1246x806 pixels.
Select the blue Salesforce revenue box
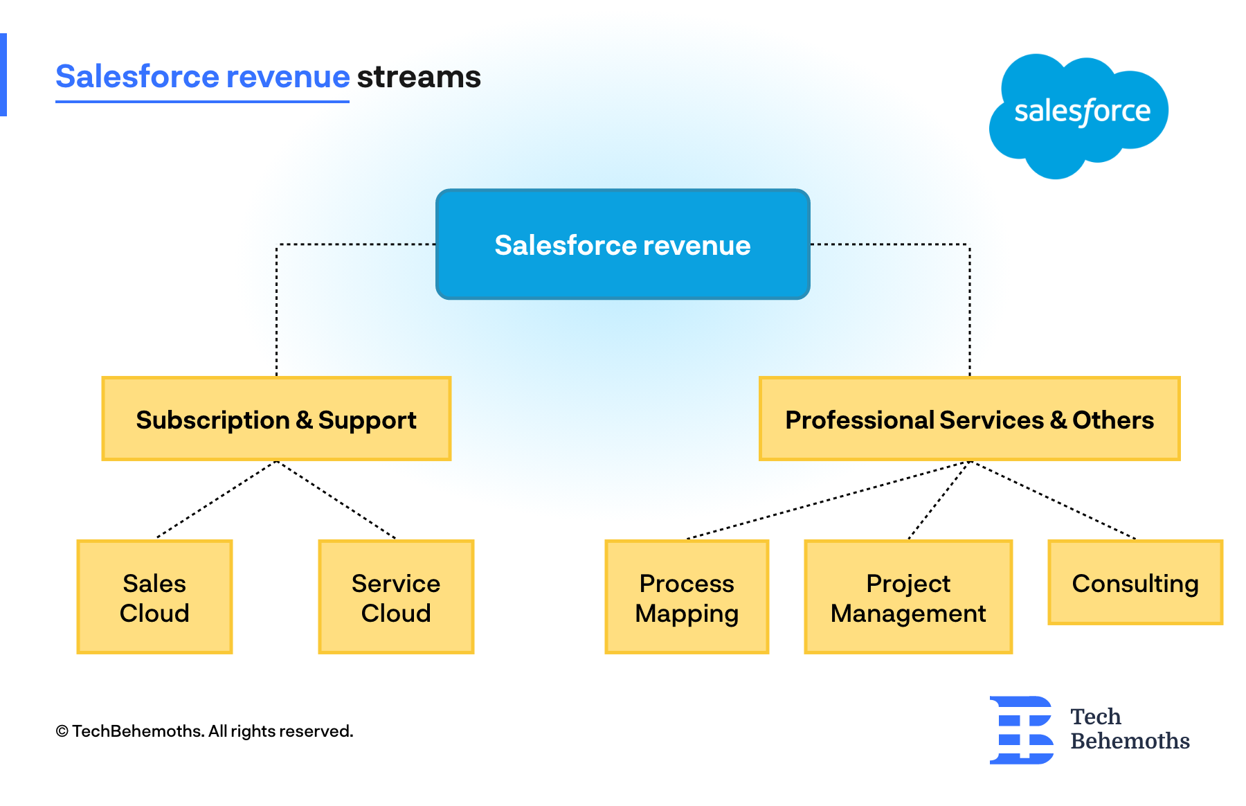tap(623, 244)
